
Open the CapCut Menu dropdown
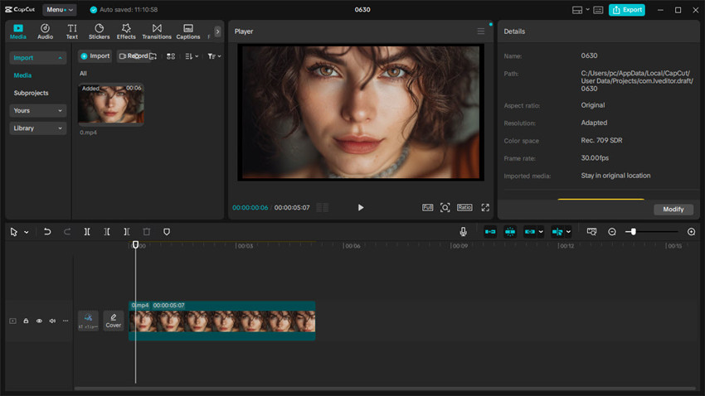[x=60, y=9]
